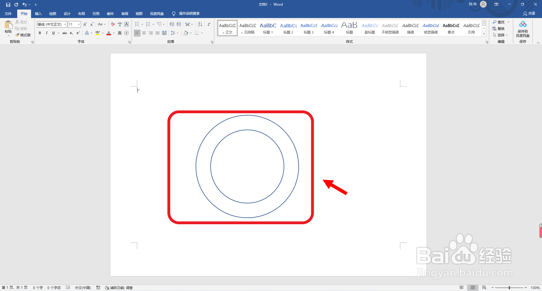Apply distributed alignment icon
Screen dimensions: 542x291
(x=164, y=33)
